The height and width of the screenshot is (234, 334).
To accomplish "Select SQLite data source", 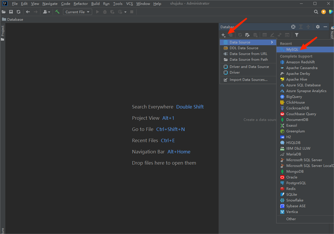I will (x=305, y=194).
